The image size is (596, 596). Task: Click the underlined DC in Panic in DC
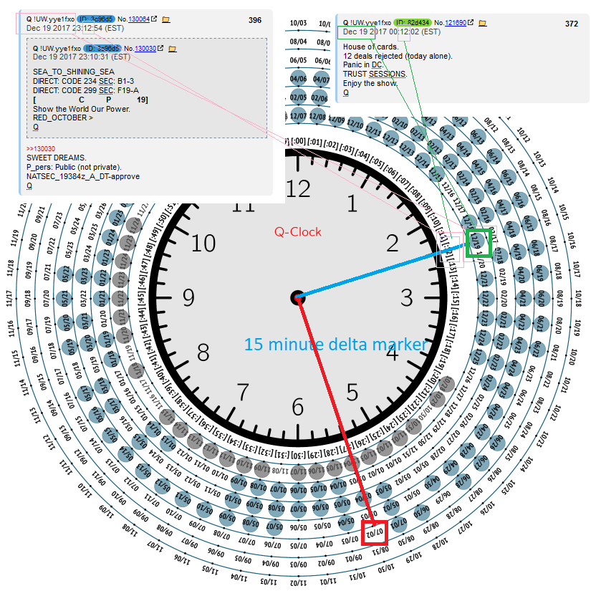(x=377, y=65)
